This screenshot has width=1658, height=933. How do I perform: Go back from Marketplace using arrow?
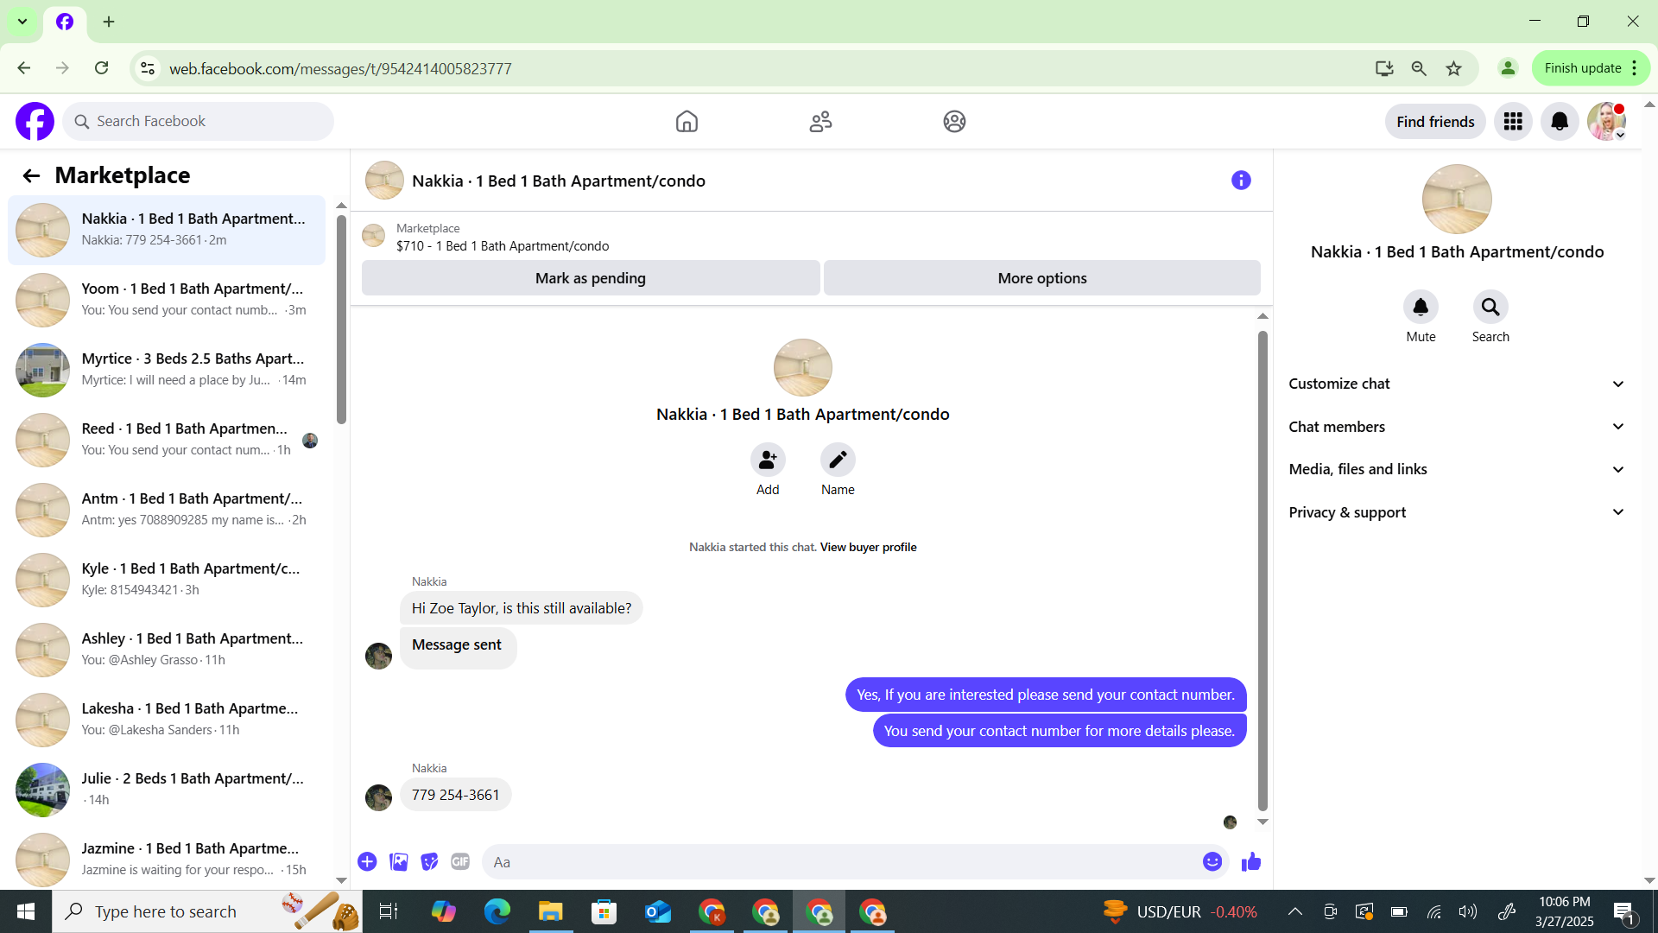pyautogui.click(x=31, y=176)
